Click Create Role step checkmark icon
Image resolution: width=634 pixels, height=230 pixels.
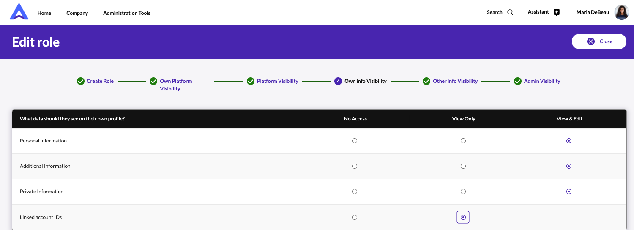(81, 81)
